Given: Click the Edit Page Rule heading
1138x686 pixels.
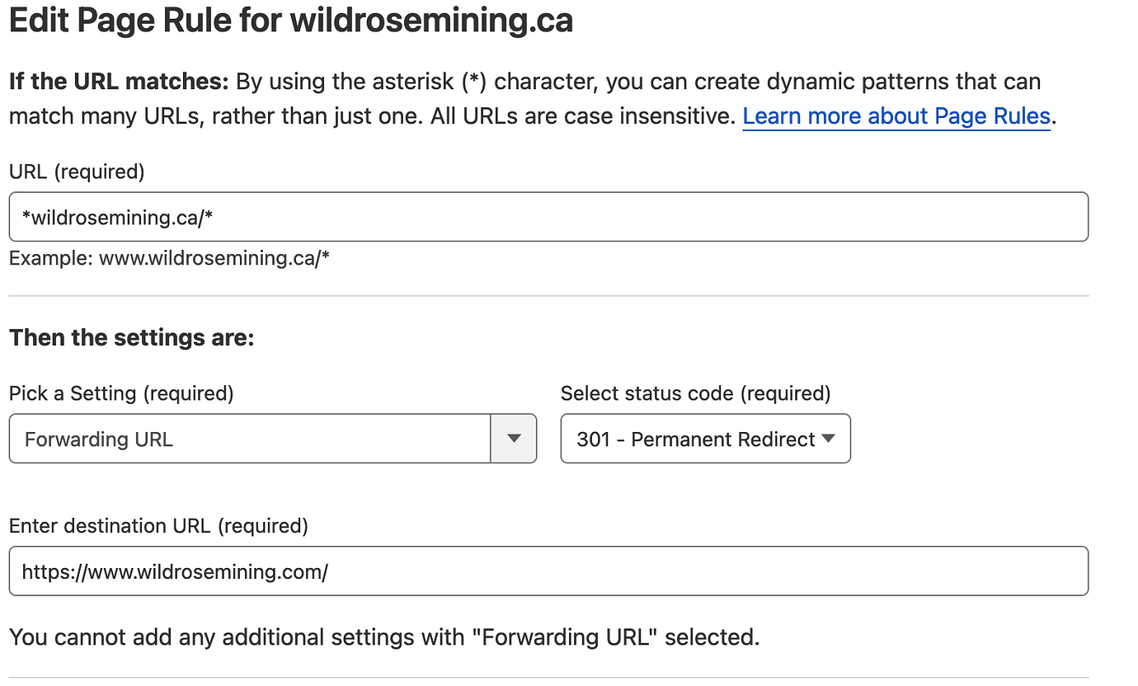Looking at the screenshot, I should pos(290,20).
